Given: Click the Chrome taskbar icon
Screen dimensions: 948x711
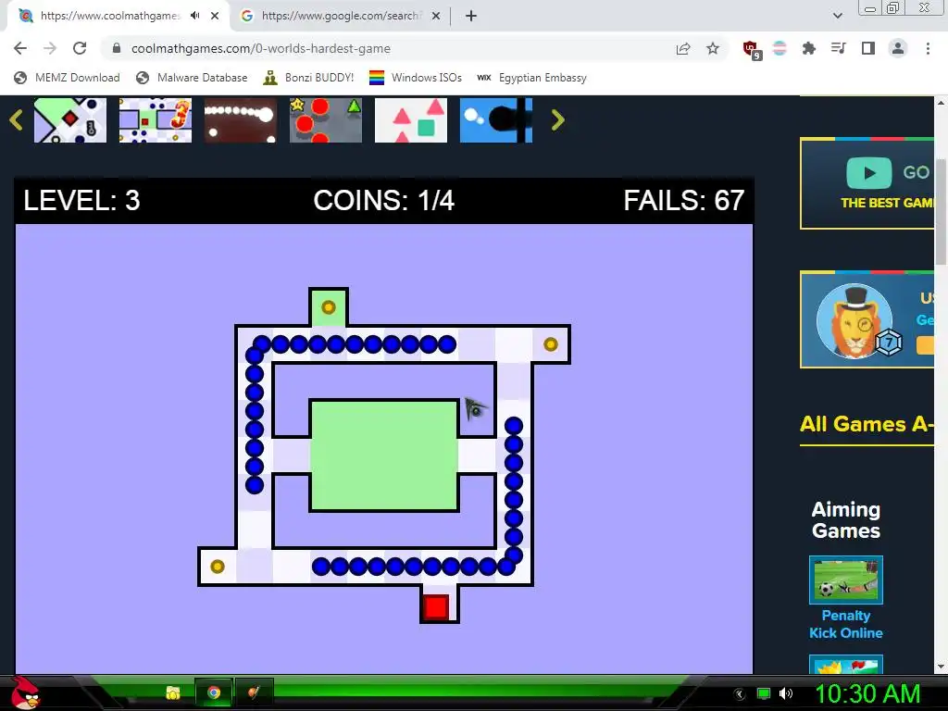Looking at the screenshot, I should tap(214, 692).
